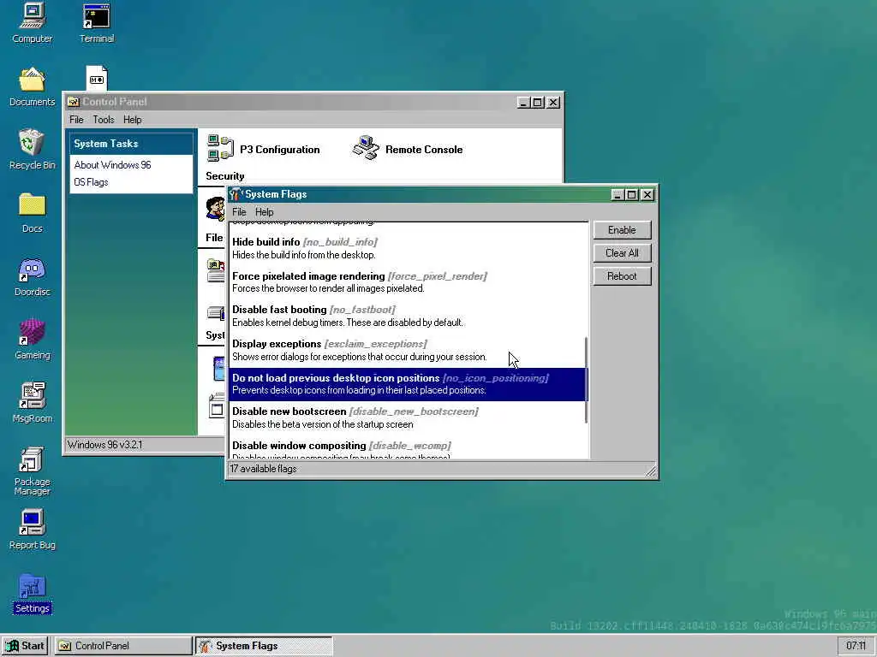This screenshot has height=657, width=877.
Task: Select the Do not load previous desktop icon positions flag
Action: click(407, 384)
